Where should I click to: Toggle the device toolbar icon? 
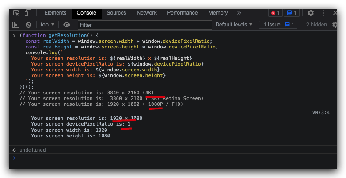click(x=28, y=13)
